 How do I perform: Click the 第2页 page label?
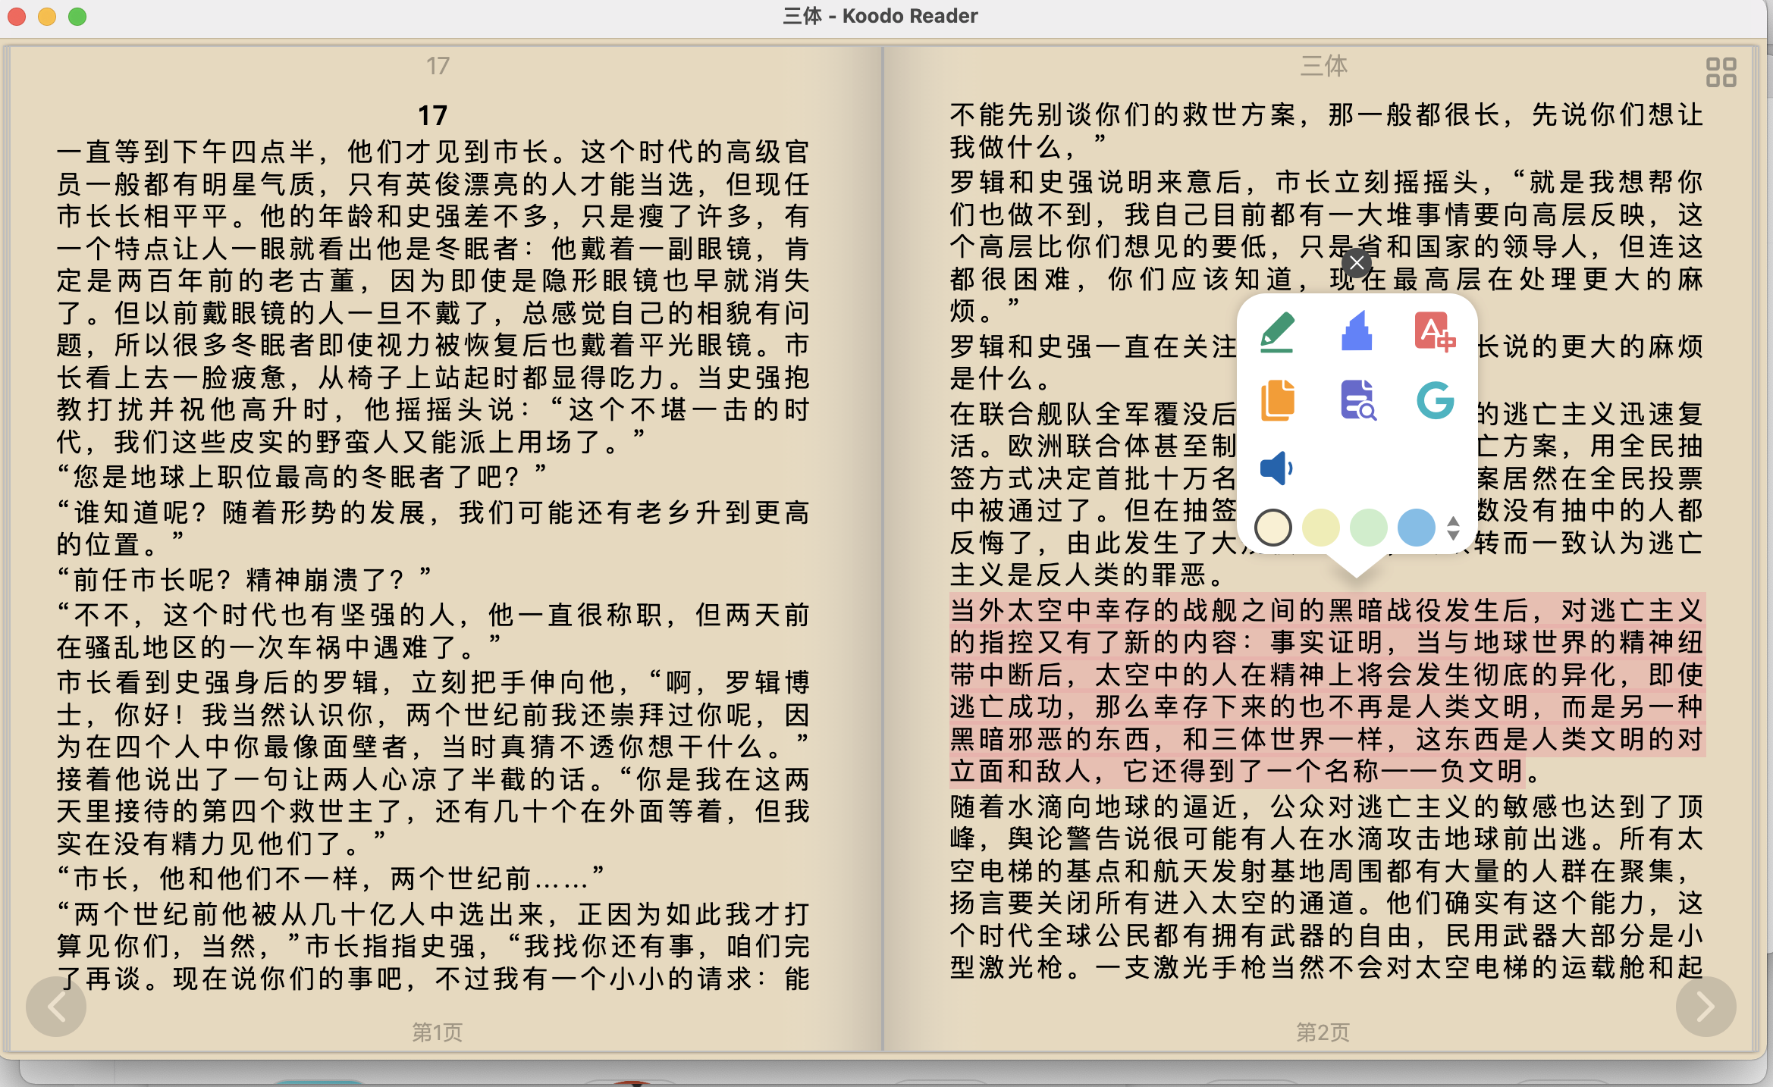pos(1323,1032)
